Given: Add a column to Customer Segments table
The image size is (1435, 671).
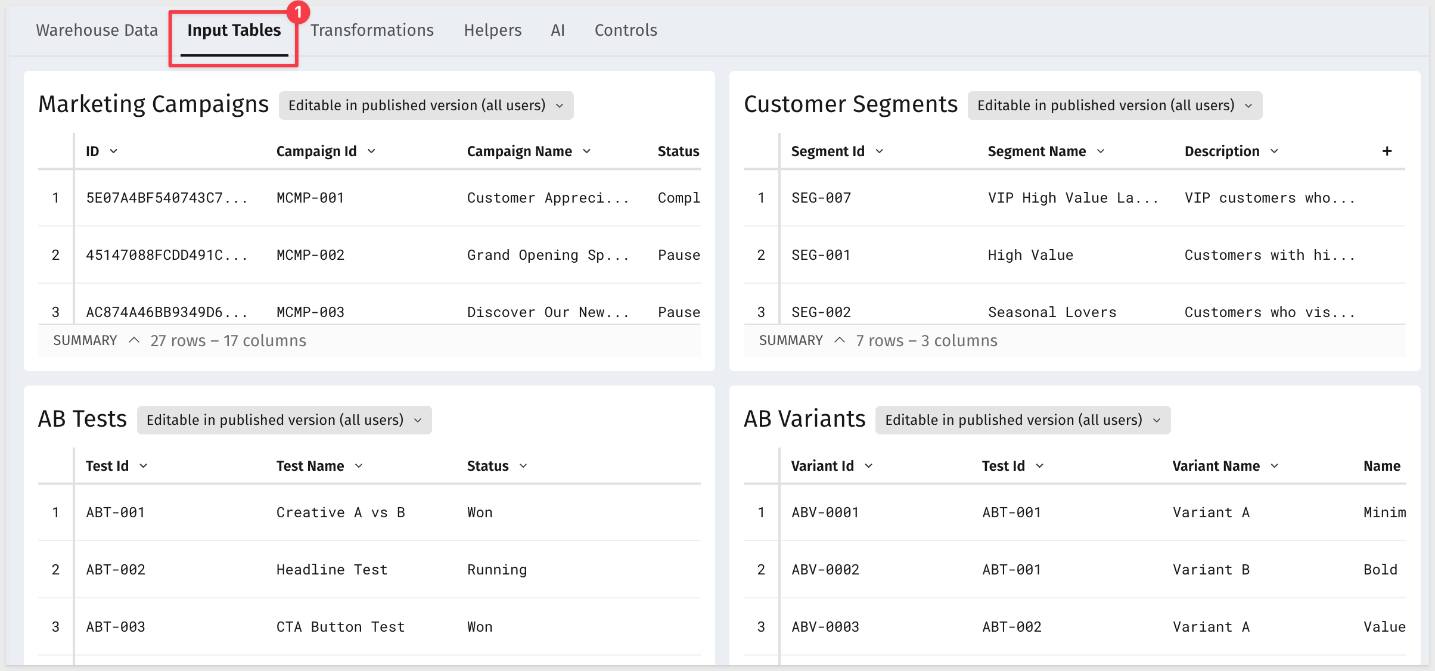Looking at the screenshot, I should pos(1387,151).
